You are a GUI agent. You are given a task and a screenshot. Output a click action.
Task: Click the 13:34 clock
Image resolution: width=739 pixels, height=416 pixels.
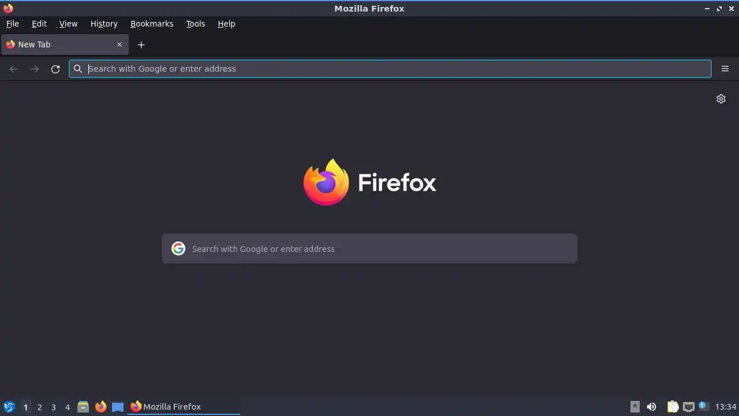726,407
